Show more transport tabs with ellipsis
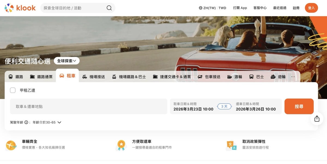Viewport: 327px width, 164px height. [x=293, y=77]
